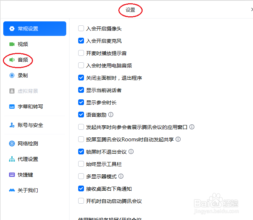Enable 开机时自动启动腾讯会议 checkbox

tap(81, 201)
